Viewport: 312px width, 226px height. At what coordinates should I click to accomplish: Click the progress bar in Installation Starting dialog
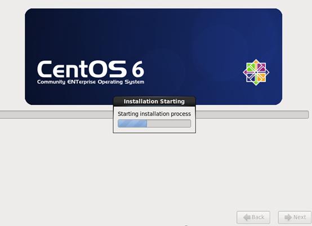point(154,123)
